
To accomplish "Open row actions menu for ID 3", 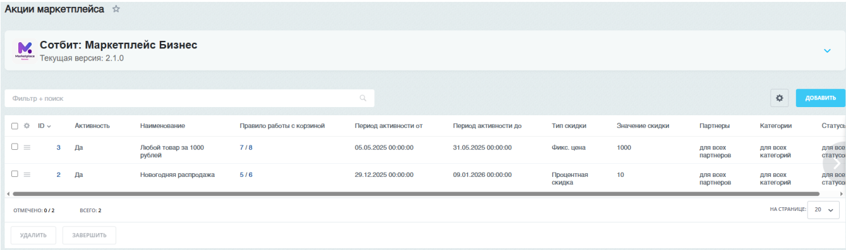I will (27, 147).
